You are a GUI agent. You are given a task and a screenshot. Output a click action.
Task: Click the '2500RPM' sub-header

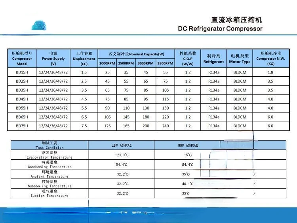click(126, 63)
